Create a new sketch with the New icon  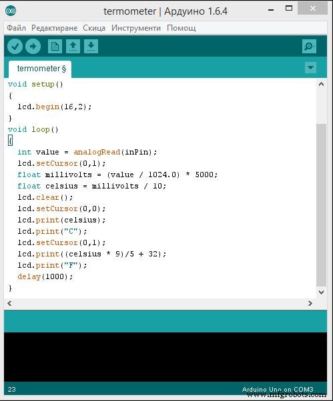pos(55,46)
